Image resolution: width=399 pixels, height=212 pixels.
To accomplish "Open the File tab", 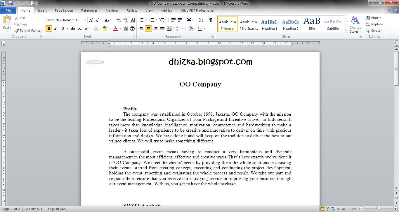I will coord(8,10).
